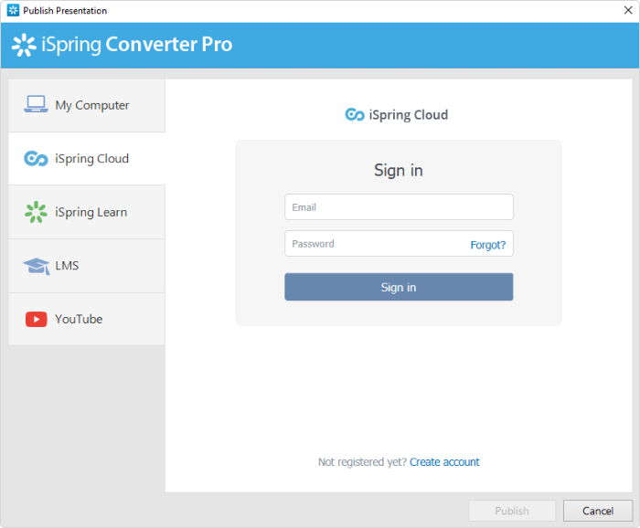Click the red YouTube play icon
This screenshot has width=640, height=528.
point(37,319)
